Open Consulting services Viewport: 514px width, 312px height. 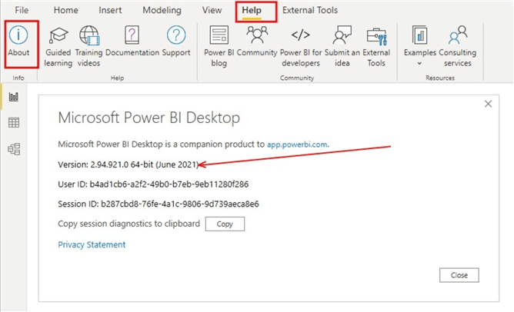[458, 46]
